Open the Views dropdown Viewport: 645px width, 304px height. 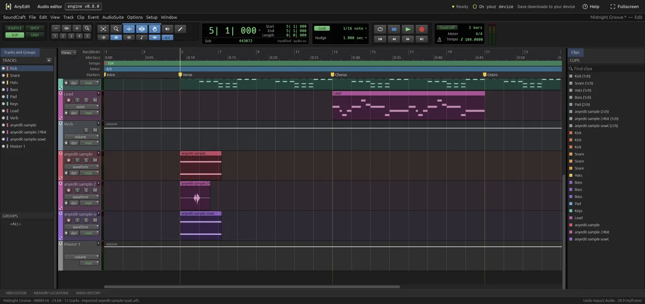coord(68,53)
